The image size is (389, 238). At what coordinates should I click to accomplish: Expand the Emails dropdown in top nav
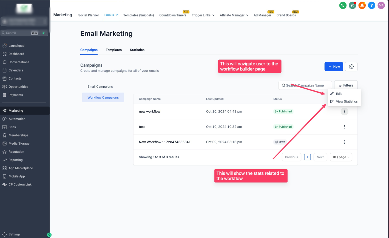pyautogui.click(x=111, y=15)
